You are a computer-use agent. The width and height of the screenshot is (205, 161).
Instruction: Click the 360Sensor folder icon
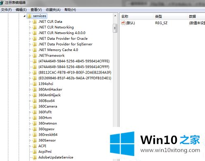[x=35, y=140]
